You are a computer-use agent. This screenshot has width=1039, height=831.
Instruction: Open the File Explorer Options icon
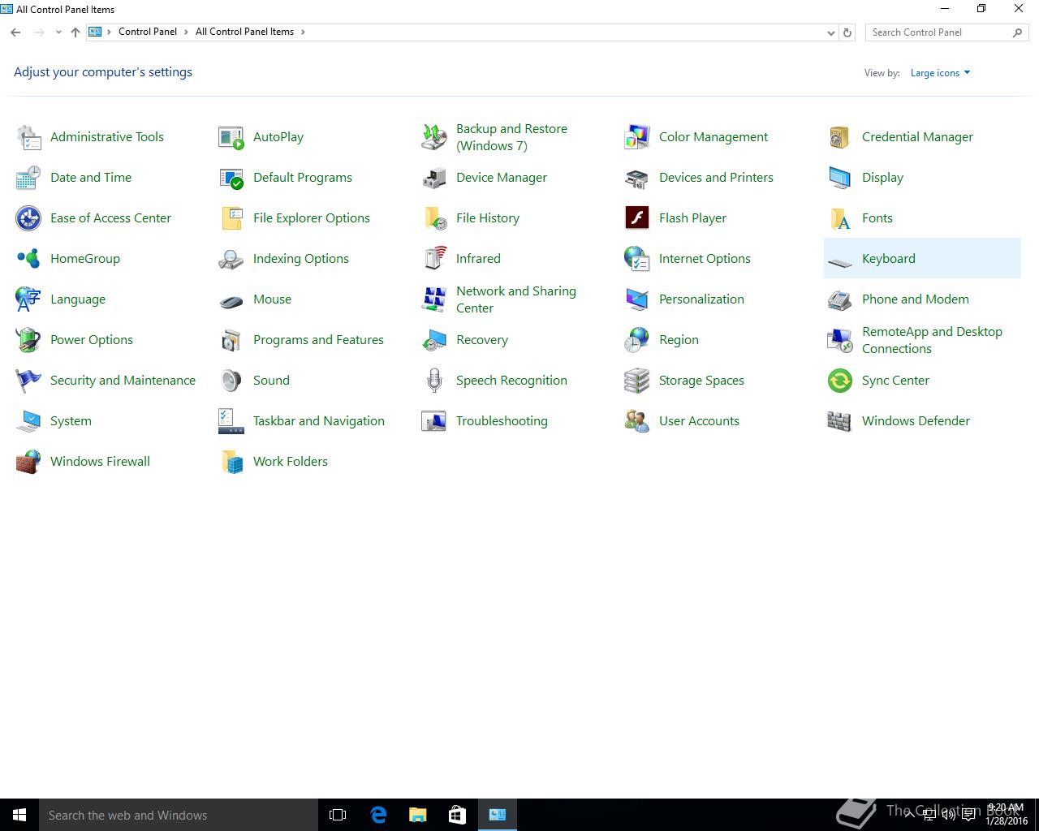click(231, 218)
